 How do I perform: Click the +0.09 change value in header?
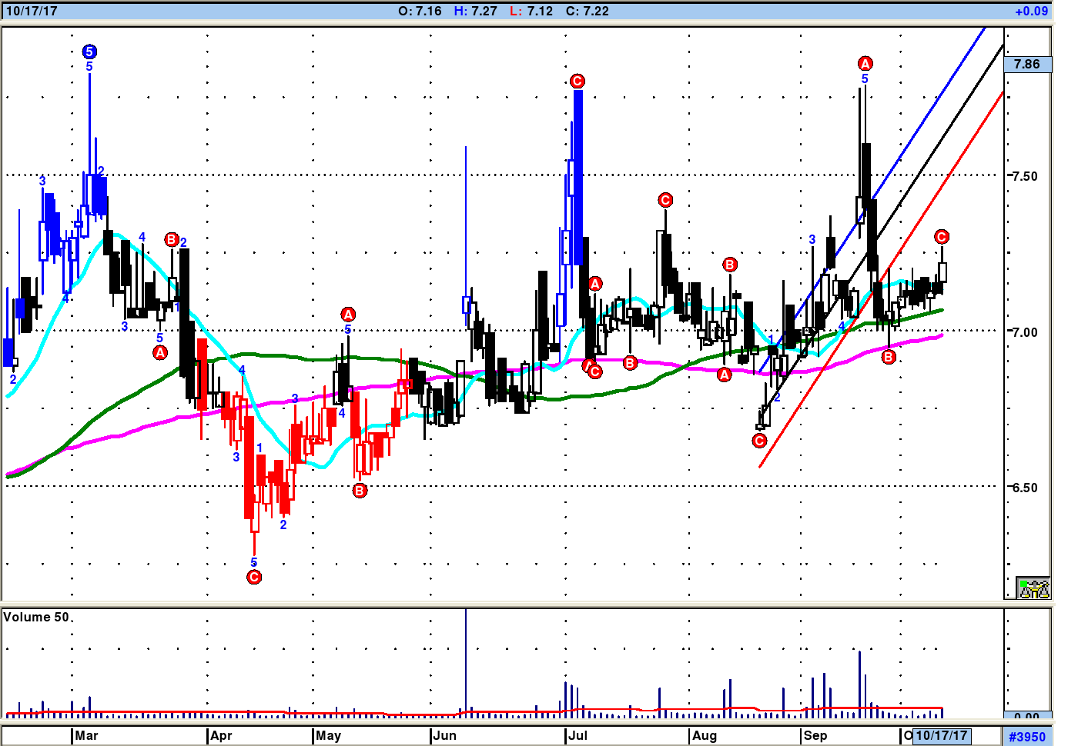coord(1031,12)
